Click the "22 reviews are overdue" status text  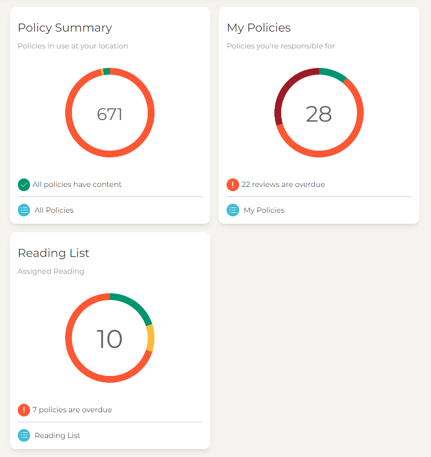click(283, 185)
